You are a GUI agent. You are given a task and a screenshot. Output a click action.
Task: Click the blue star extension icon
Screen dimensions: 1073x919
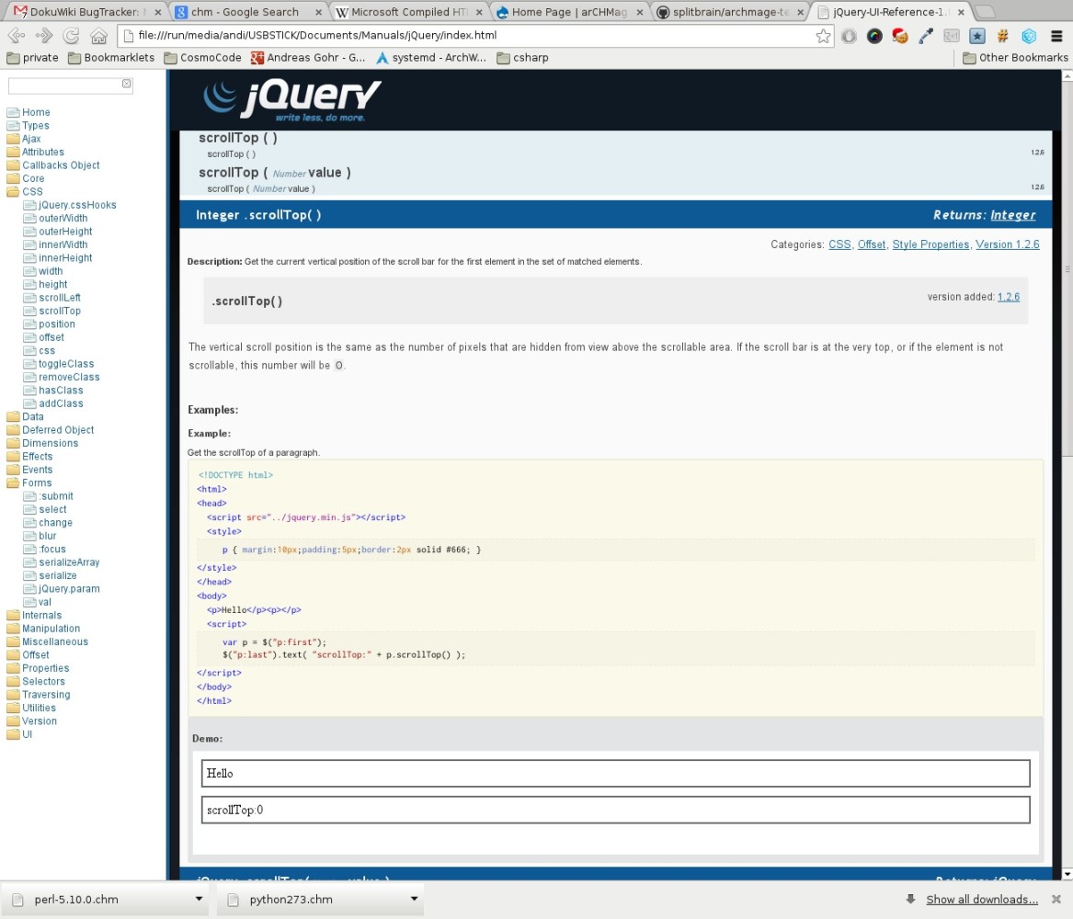point(977,36)
